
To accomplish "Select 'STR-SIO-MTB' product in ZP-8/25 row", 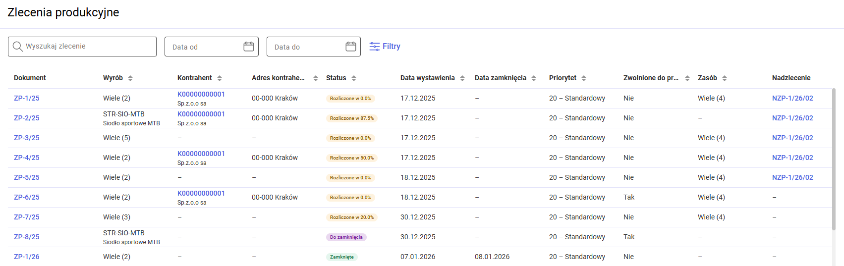I will [124, 233].
